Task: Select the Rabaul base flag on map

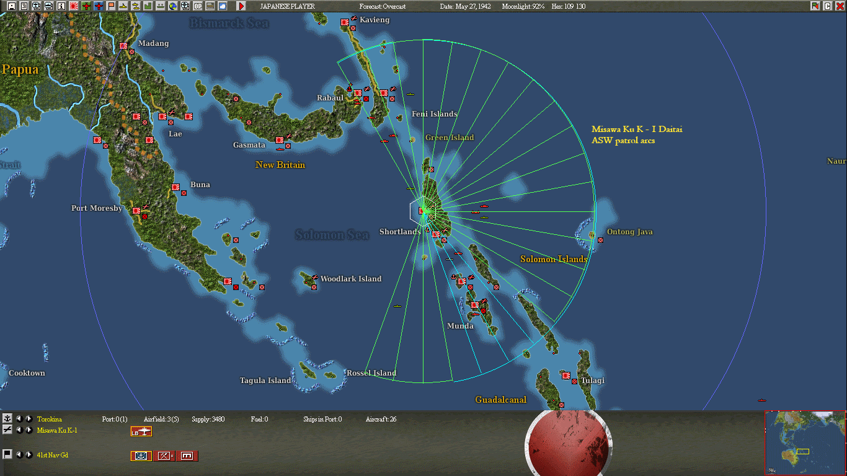Action: pos(358,93)
